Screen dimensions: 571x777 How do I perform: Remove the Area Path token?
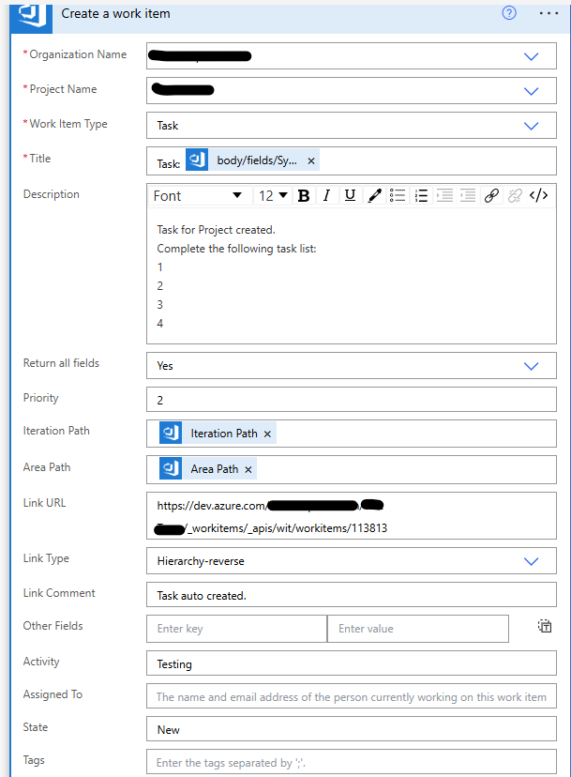pos(248,470)
